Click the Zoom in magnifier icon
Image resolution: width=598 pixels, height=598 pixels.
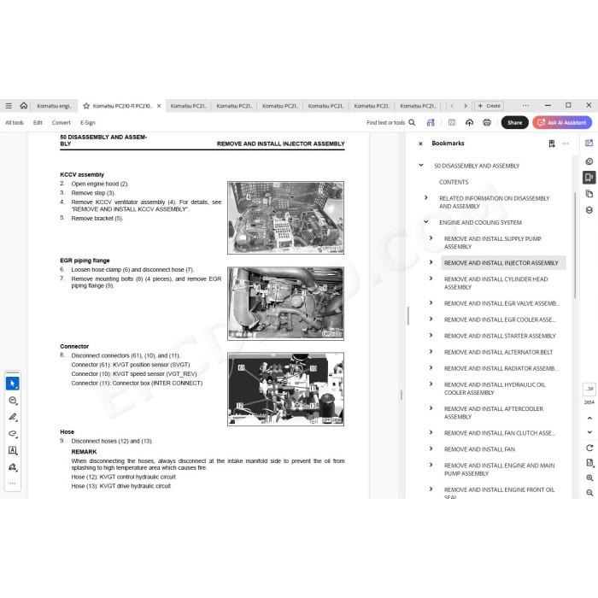point(589,478)
